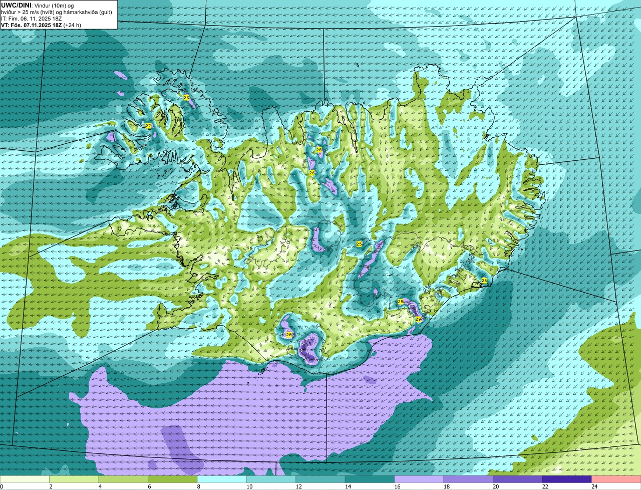This screenshot has width=641, height=490.
Task: Click the legend tick label '16'
Action: (x=397, y=486)
